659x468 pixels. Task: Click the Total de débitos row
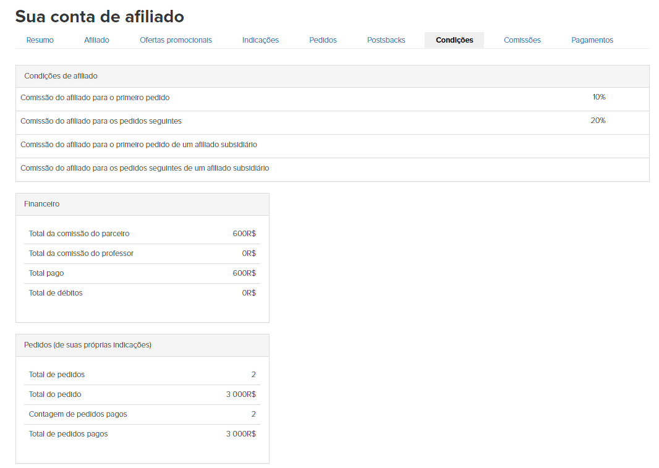[56, 293]
